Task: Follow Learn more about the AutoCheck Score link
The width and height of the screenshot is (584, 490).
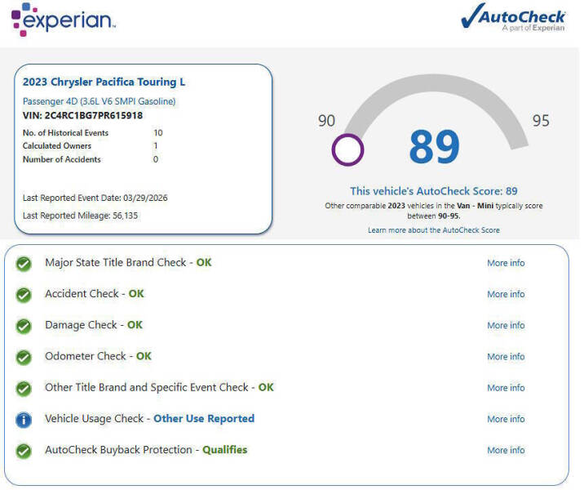Action: click(x=434, y=230)
